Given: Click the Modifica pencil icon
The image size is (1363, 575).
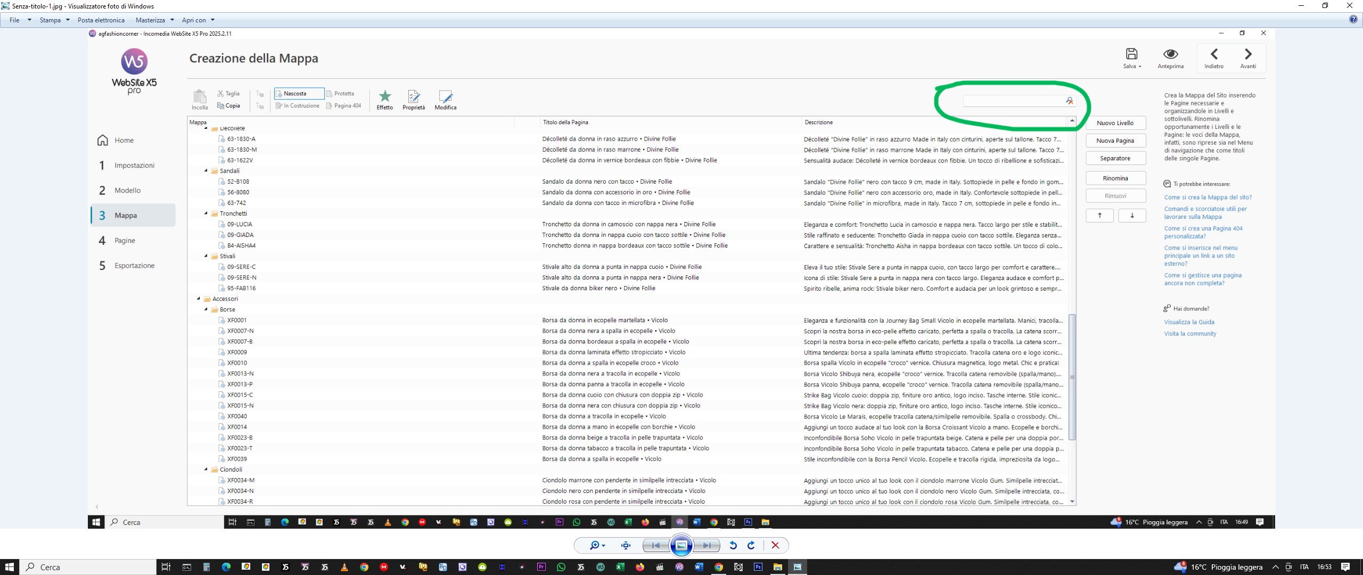Looking at the screenshot, I should pos(445,97).
